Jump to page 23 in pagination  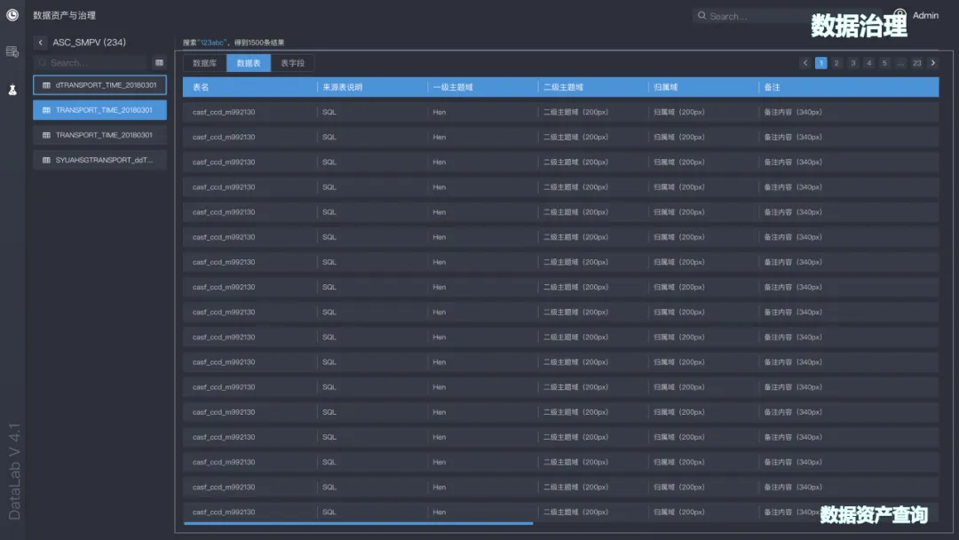click(916, 63)
